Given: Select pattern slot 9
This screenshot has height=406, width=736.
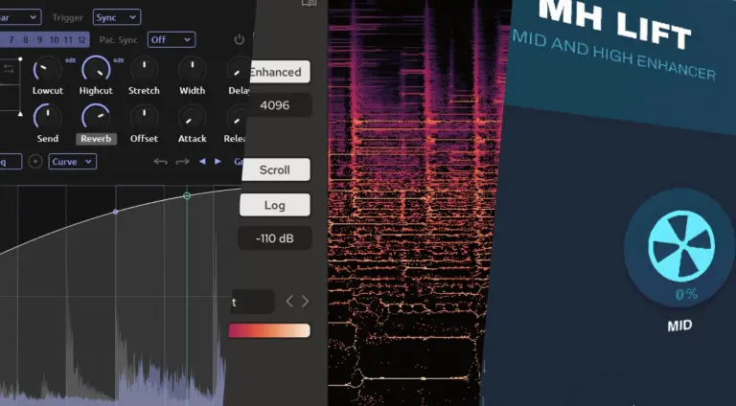Looking at the screenshot, I should (39, 40).
